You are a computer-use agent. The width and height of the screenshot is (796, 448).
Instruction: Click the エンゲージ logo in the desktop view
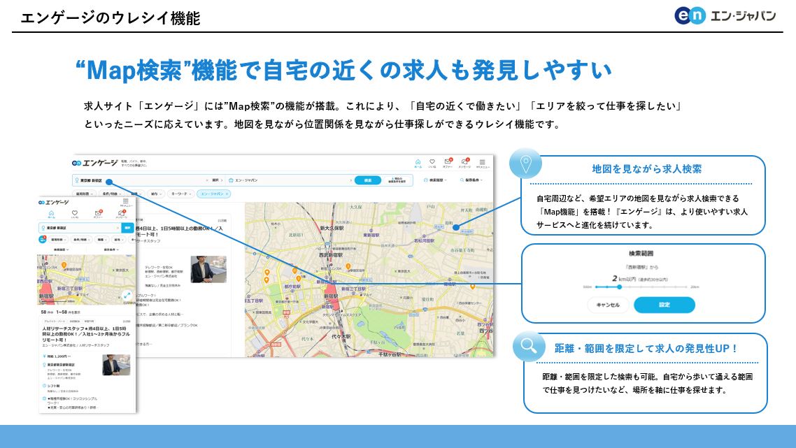pyautogui.click(x=94, y=163)
